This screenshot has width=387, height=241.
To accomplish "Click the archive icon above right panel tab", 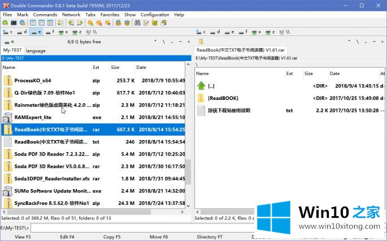I will click(x=201, y=41).
